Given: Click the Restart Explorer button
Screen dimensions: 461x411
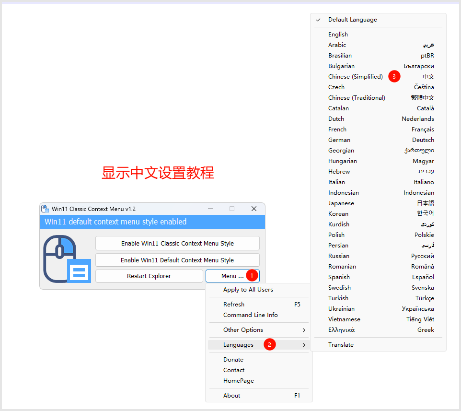Looking at the screenshot, I should 149,276.
